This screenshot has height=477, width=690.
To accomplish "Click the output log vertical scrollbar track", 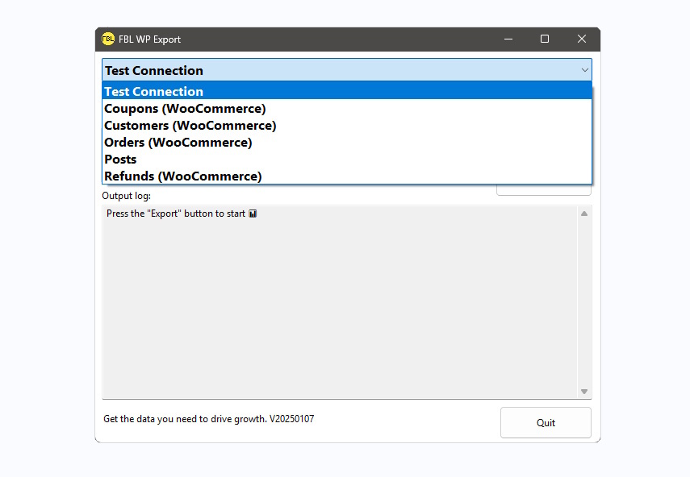I will tap(584, 302).
